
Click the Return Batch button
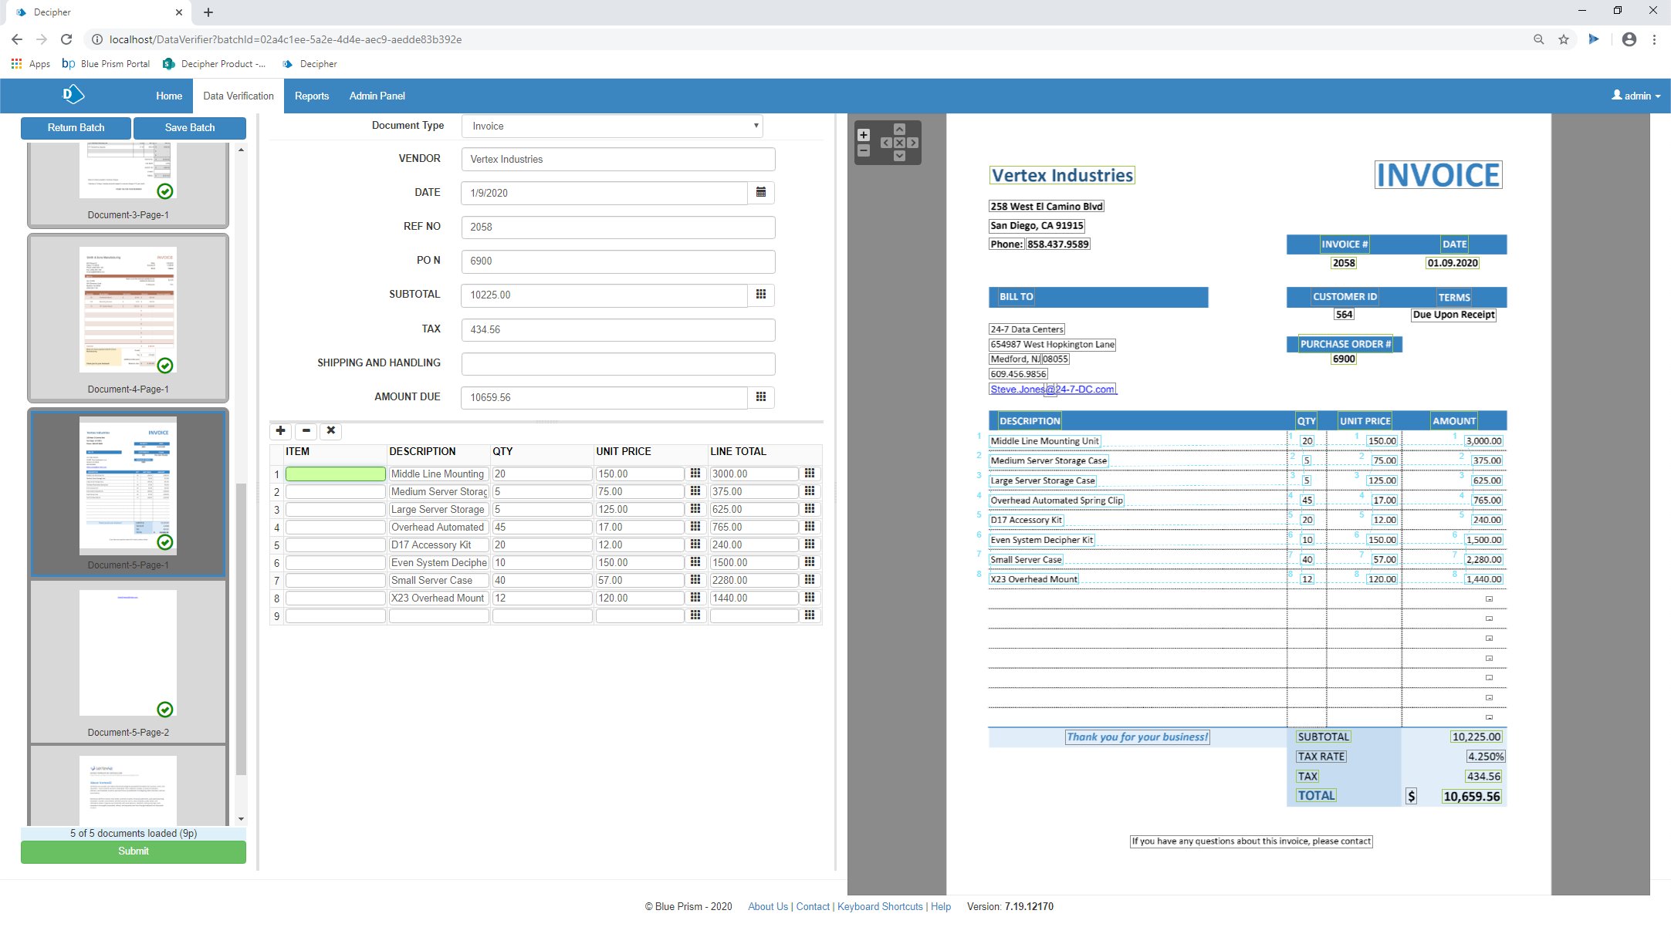(76, 127)
